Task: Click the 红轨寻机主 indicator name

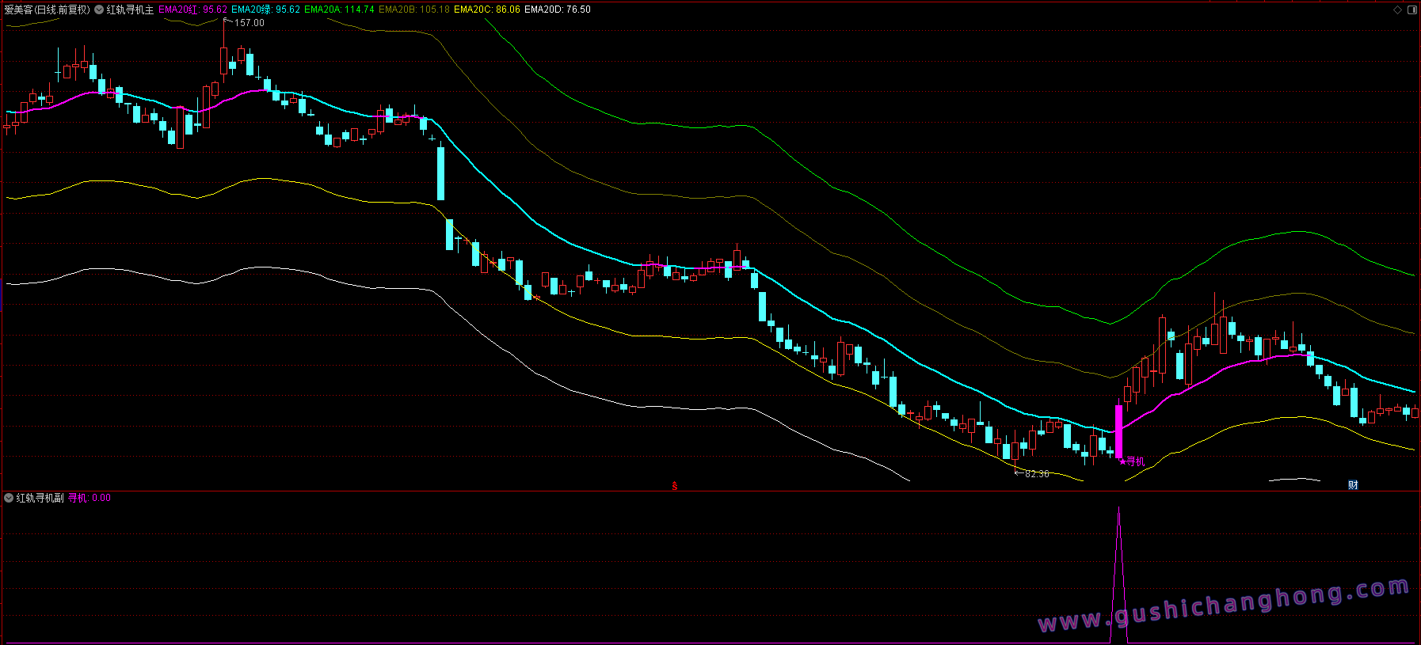Action: point(130,9)
